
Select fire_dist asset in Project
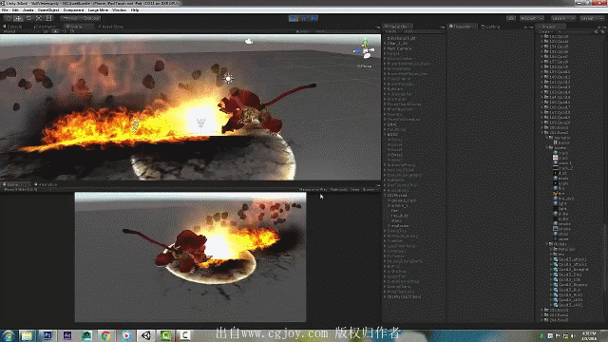[566, 199]
